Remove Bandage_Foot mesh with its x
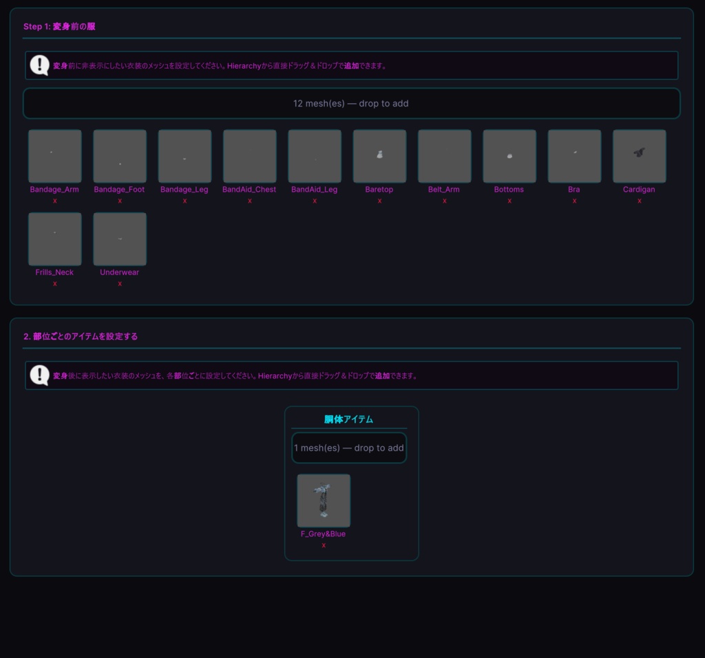Screen dimensions: 705x658 tap(120, 201)
